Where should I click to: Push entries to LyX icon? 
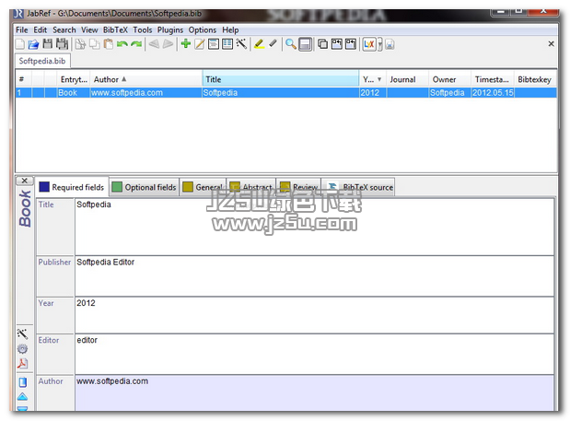(x=369, y=44)
